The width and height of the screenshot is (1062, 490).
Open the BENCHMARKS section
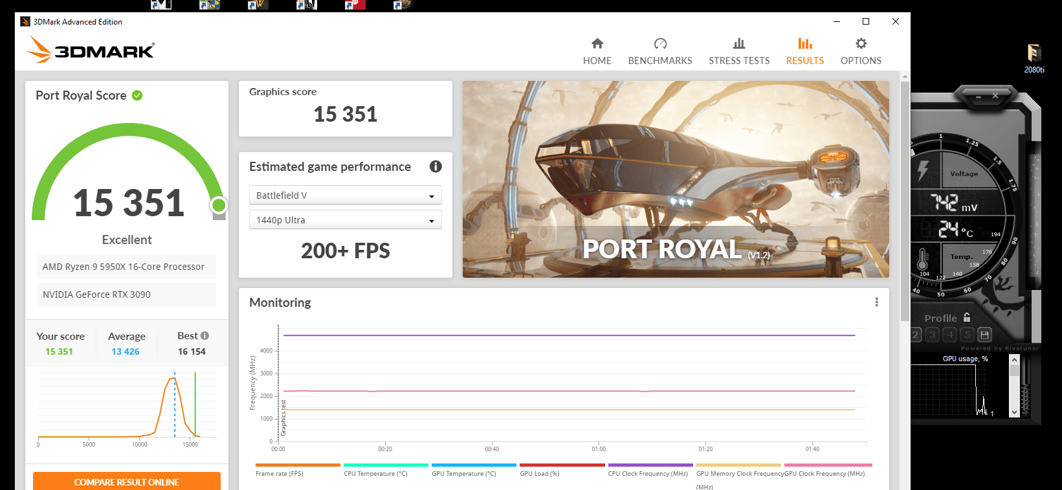[660, 52]
